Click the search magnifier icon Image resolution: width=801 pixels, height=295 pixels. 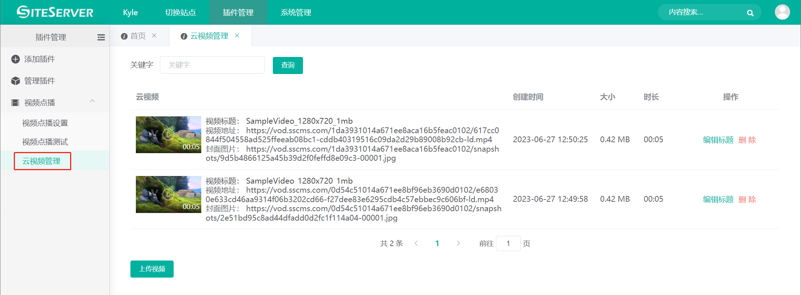pyautogui.click(x=750, y=13)
